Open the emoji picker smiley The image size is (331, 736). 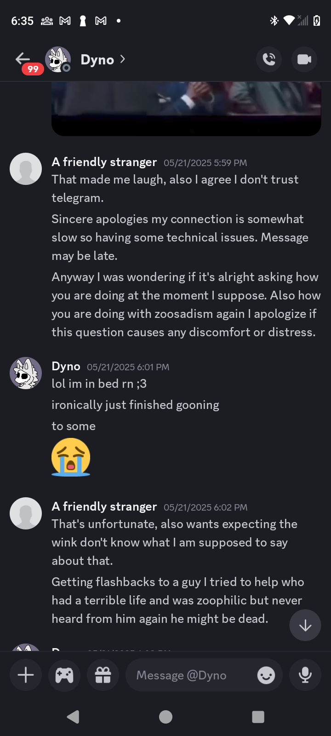coord(266,675)
